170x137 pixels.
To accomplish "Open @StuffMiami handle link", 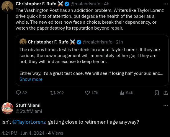I will (29, 111).
